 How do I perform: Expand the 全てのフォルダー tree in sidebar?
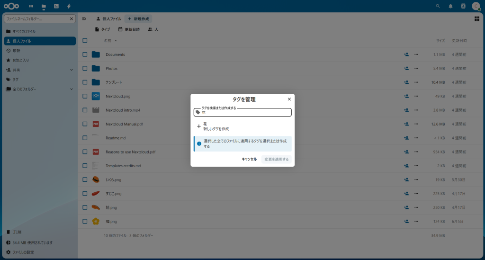pyautogui.click(x=72, y=89)
